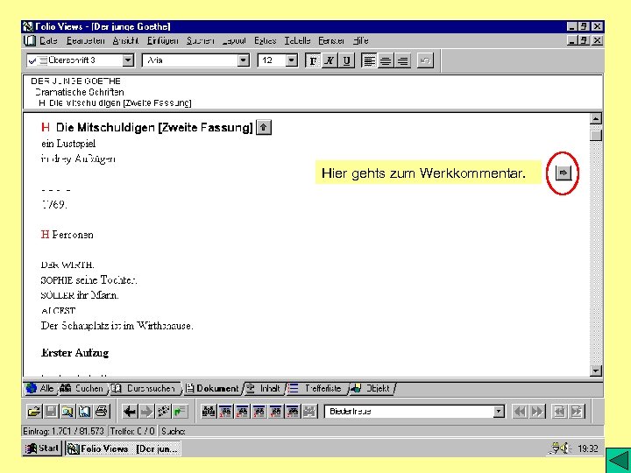
Task: Toggle underline formatting button
Action: 346,60
